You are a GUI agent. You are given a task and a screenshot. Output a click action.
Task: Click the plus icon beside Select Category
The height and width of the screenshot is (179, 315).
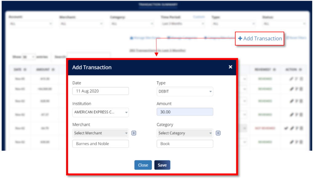point(218,133)
